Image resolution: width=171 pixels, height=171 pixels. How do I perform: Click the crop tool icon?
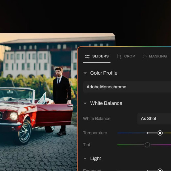click(x=119, y=56)
